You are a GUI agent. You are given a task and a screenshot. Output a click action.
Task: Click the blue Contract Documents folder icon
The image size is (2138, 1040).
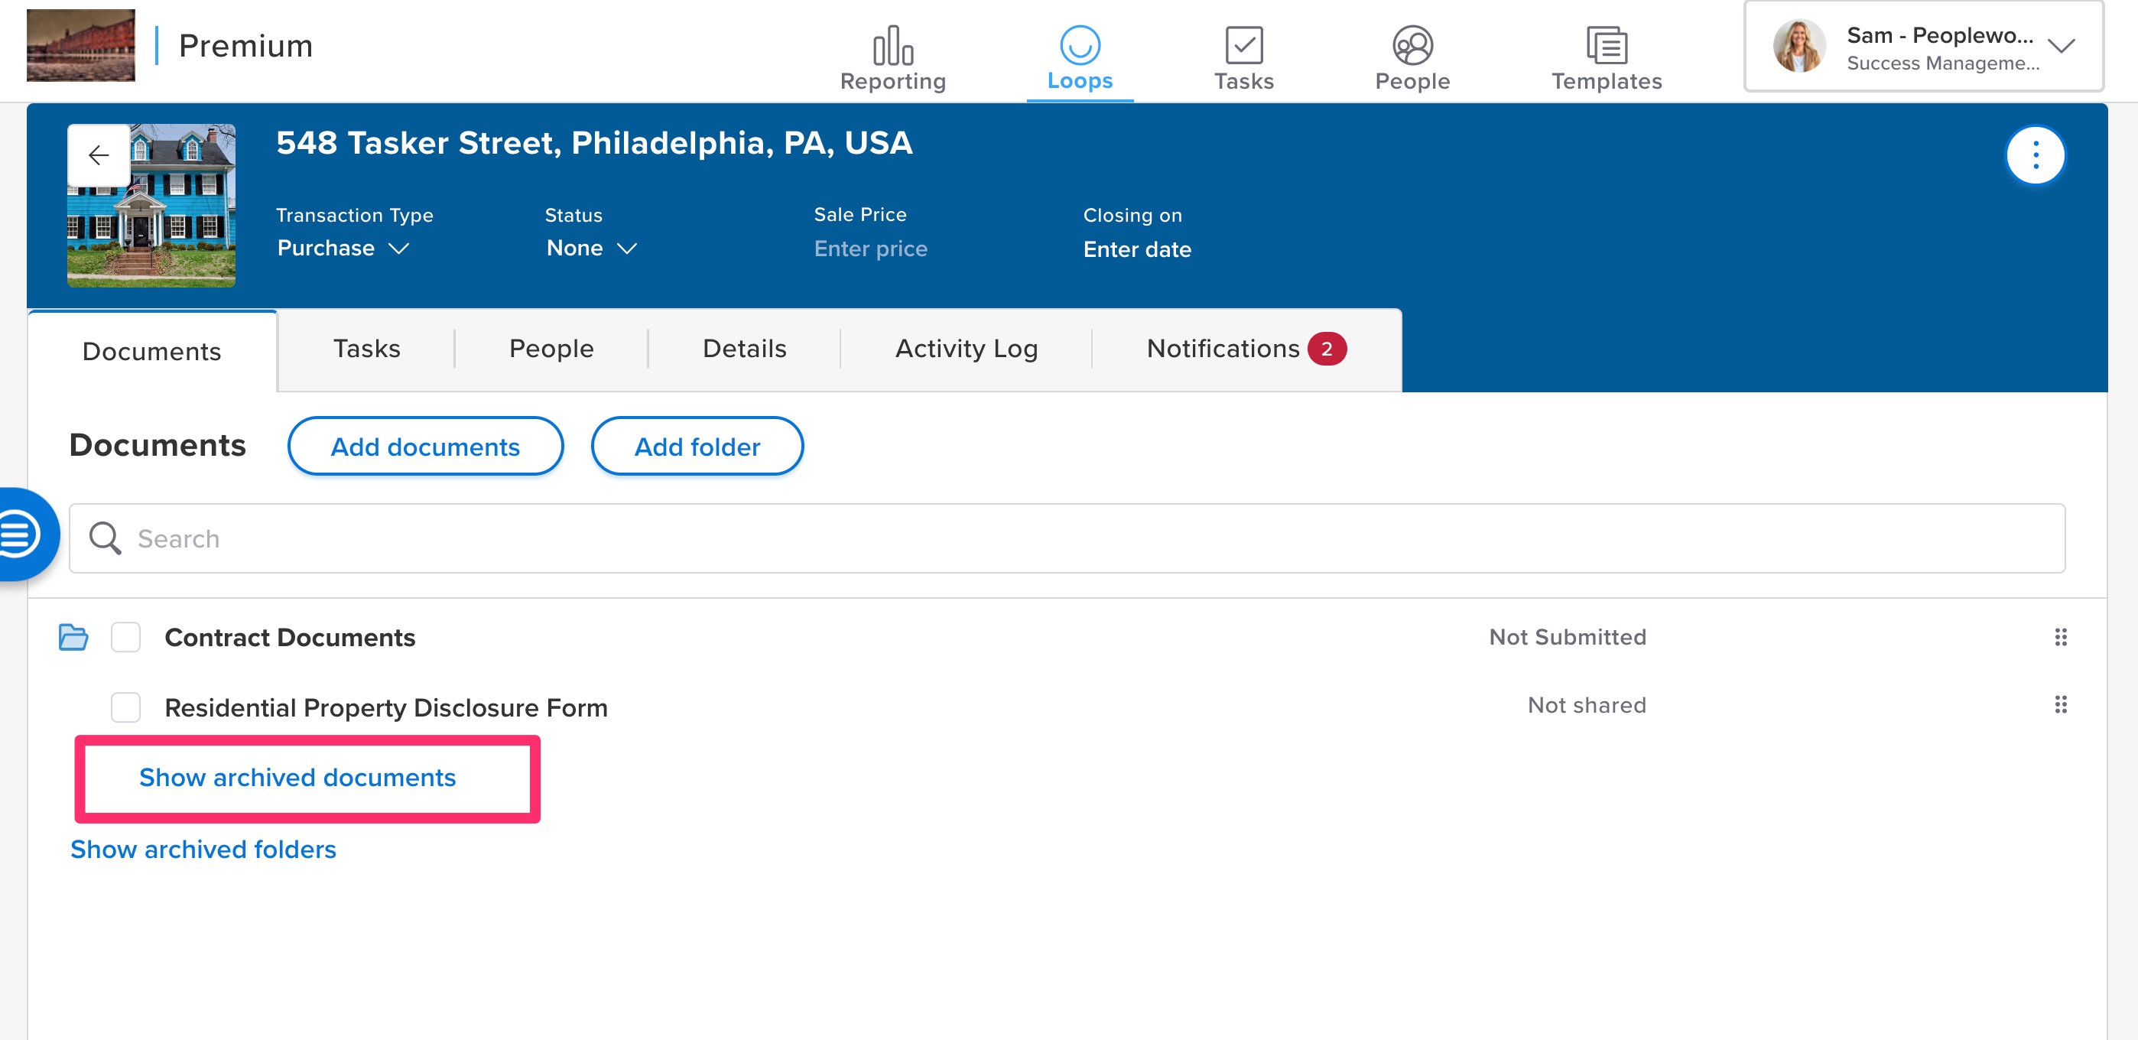(x=73, y=636)
